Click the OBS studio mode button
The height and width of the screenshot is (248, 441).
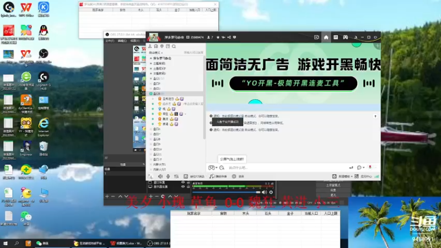[334, 185]
